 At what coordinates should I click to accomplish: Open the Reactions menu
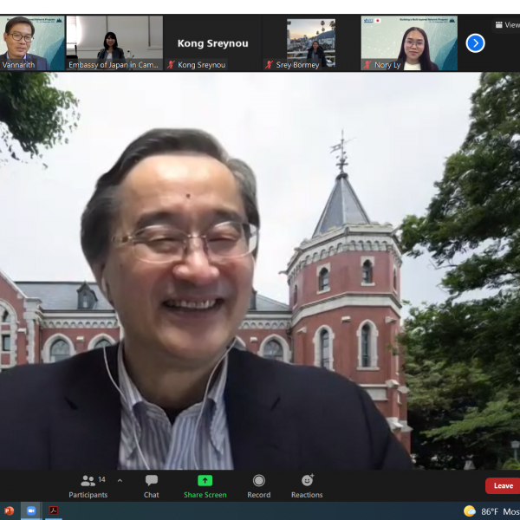[307, 481]
